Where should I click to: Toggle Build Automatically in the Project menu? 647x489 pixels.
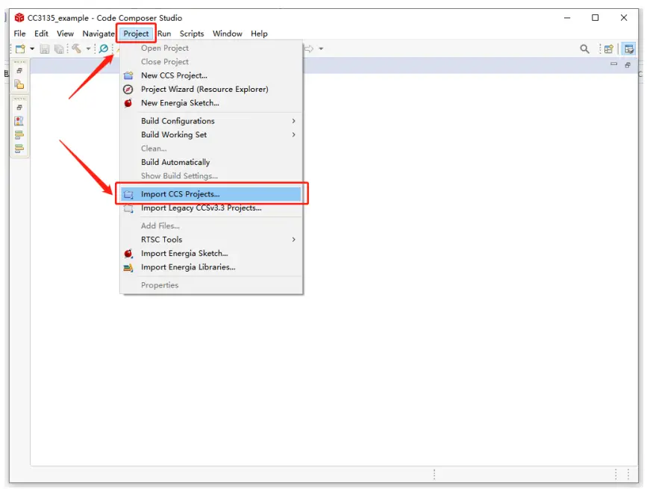[211, 162]
